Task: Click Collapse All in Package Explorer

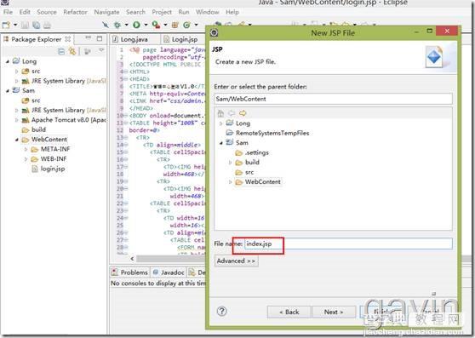Action: pos(61,51)
